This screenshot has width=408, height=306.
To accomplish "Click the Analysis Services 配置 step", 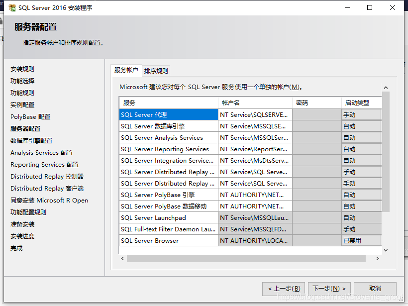I will (42, 153).
